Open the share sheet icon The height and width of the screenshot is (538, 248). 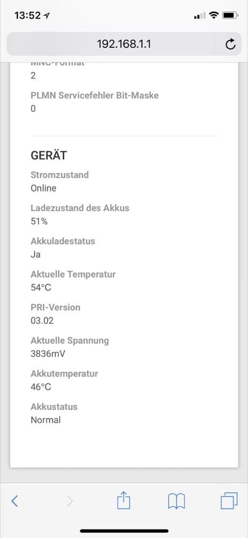coord(124,500)
